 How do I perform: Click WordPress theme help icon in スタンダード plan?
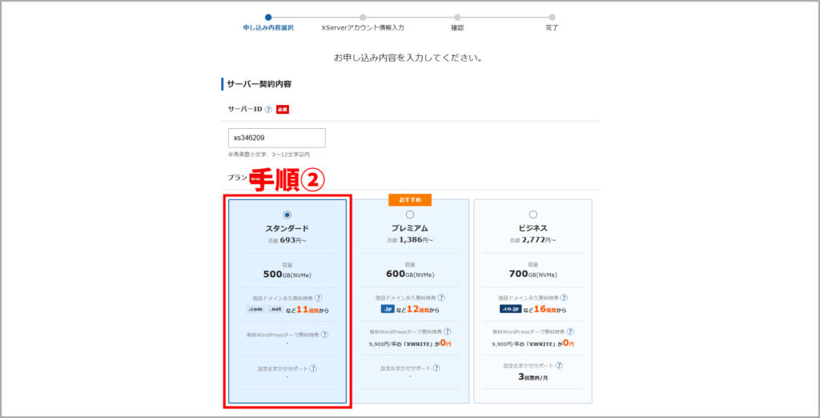coord(324,335)
